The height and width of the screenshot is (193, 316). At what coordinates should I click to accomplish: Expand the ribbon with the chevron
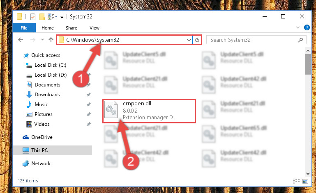click(298, 27)
